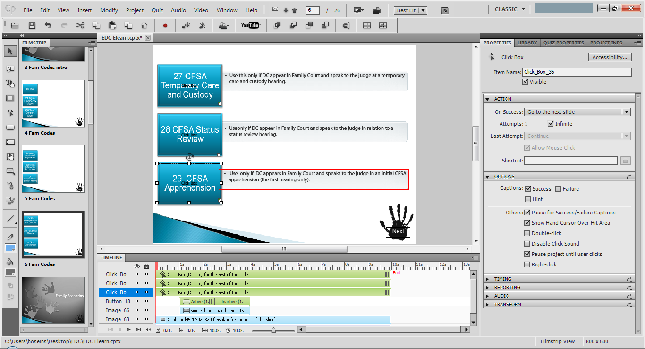Adjust the timeline zoom slider
645x349 pixels.
click(273, 330)
